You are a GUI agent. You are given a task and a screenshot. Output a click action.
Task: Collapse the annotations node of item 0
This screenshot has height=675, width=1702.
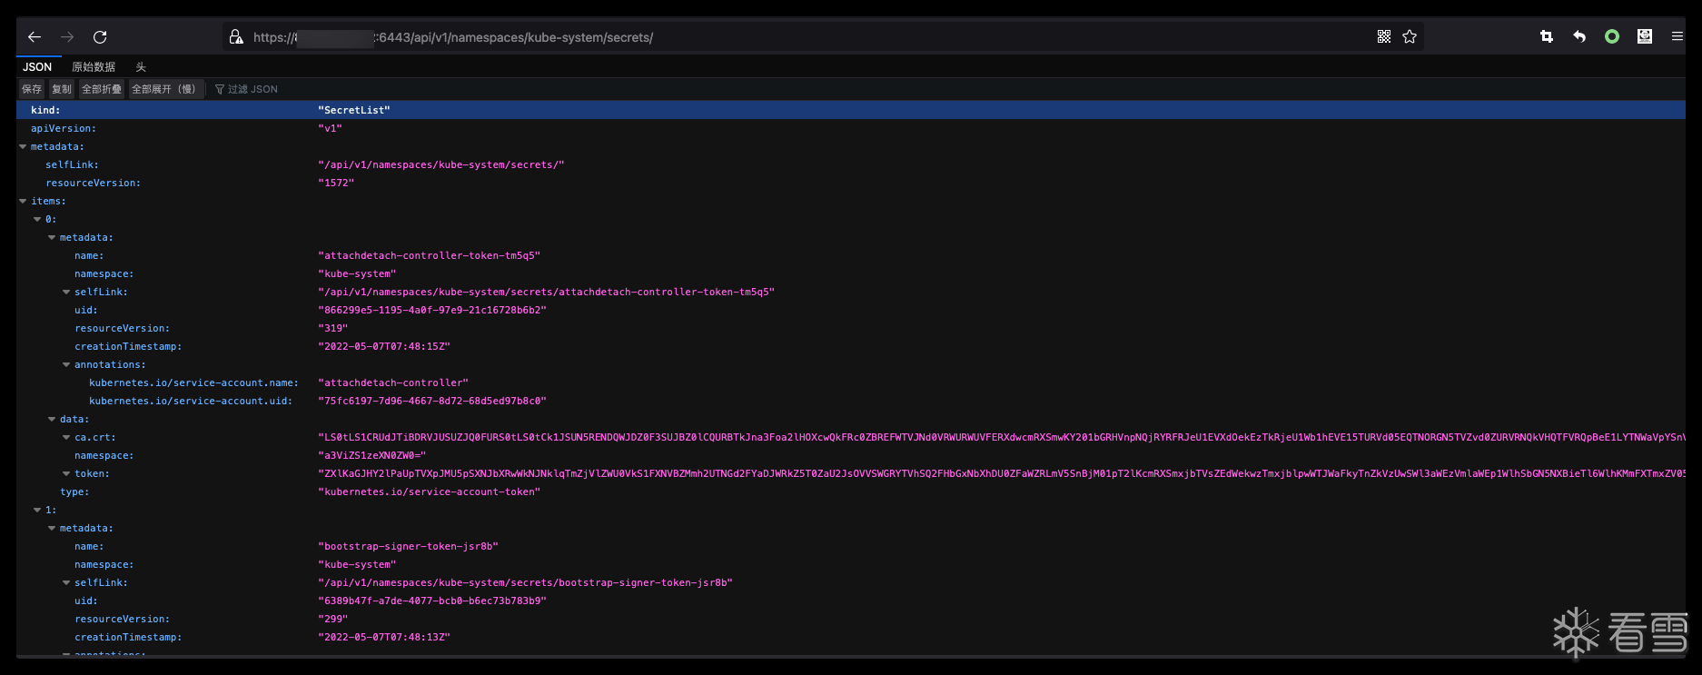pos(66,365)
